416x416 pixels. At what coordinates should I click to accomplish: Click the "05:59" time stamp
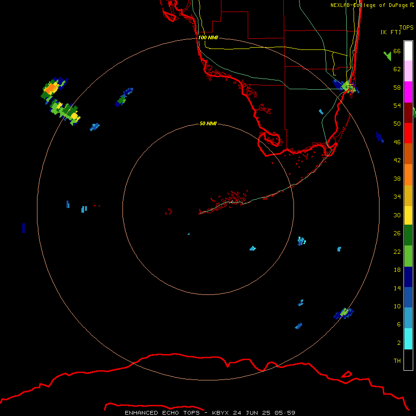point(285,413)
